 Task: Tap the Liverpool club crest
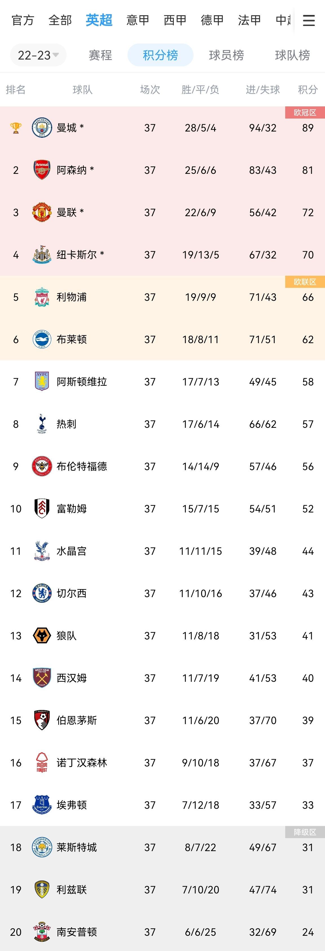pyautogui.click(x=42, y=297)
